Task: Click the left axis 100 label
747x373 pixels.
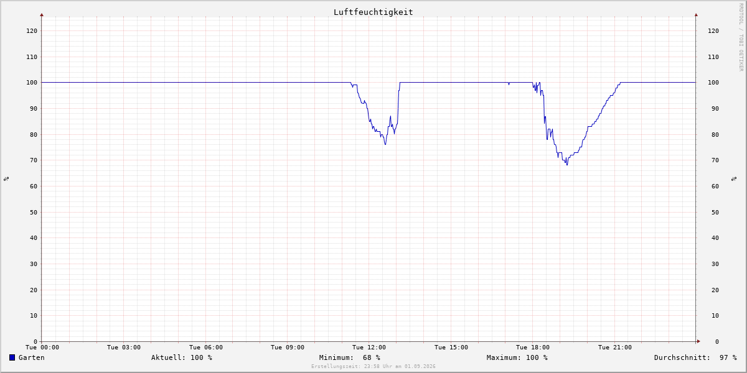Action: [32, 83]
